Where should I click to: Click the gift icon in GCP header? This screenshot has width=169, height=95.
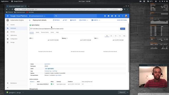tap(105, 16)
